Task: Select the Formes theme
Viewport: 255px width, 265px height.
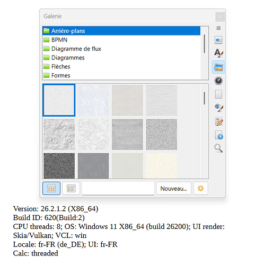Action: point(121,75)
